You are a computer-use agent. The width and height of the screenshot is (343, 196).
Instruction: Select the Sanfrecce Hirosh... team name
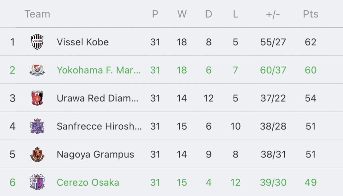point(99,126)
